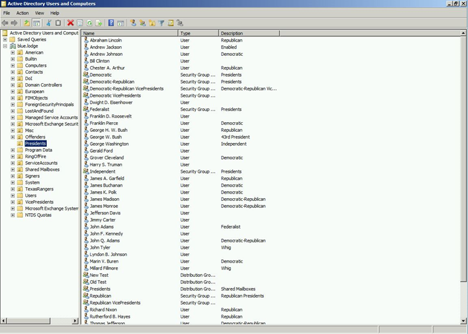This screenshot has height=334, width=468.
Task: Click the Back arrow toolbar icon
Action: tap(5, 23)
